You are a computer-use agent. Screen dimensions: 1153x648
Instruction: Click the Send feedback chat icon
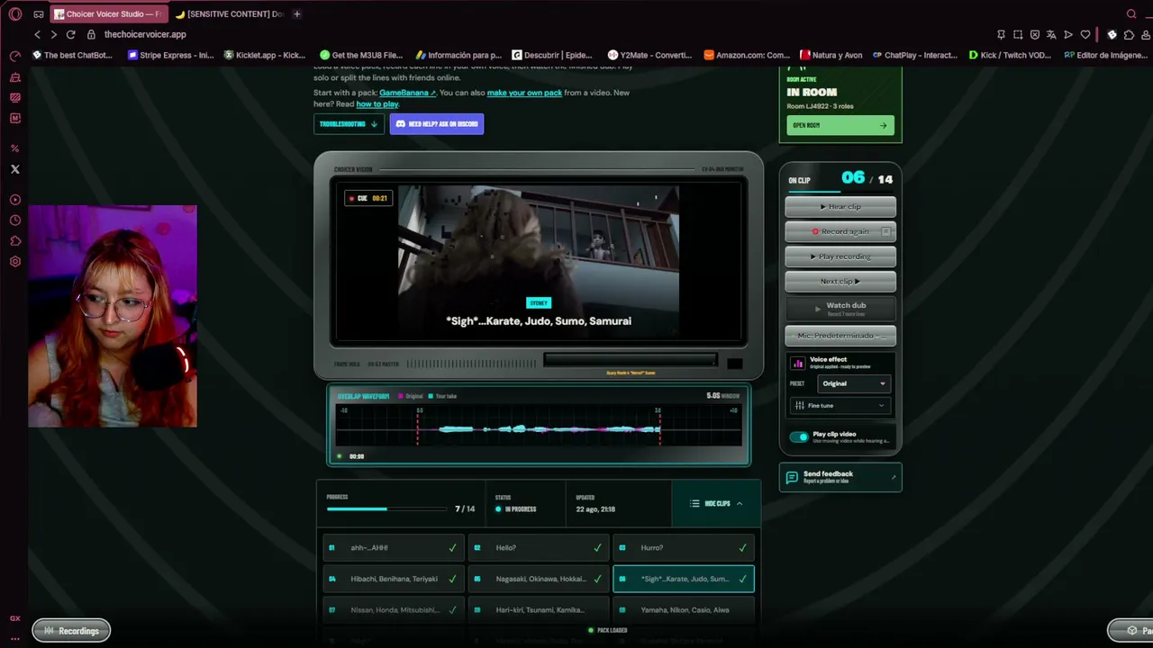pyautogui.click(x=792, y=477)
